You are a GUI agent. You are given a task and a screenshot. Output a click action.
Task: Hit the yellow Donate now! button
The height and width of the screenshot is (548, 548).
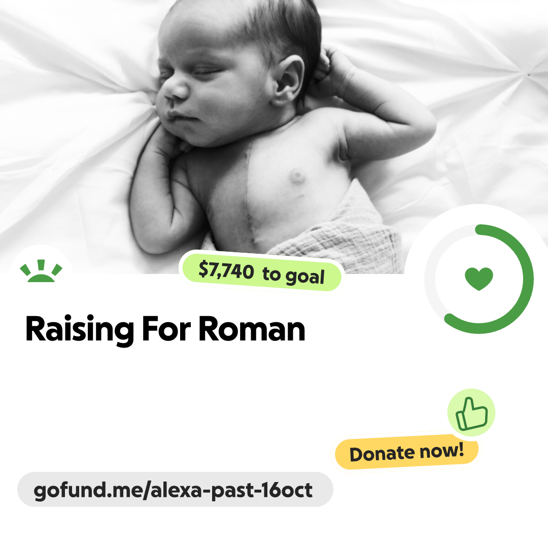coord(406,453)
